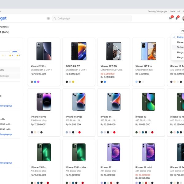The height and width of the screenshot is (184, 184).
Task: Click the 3-star rating marker
Action: click(4, 56)
